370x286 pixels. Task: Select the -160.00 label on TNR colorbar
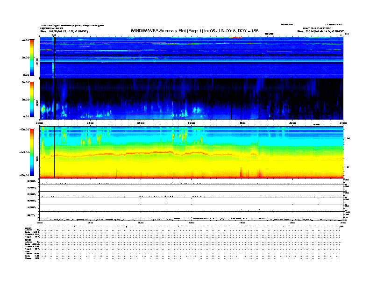(25, 175)
